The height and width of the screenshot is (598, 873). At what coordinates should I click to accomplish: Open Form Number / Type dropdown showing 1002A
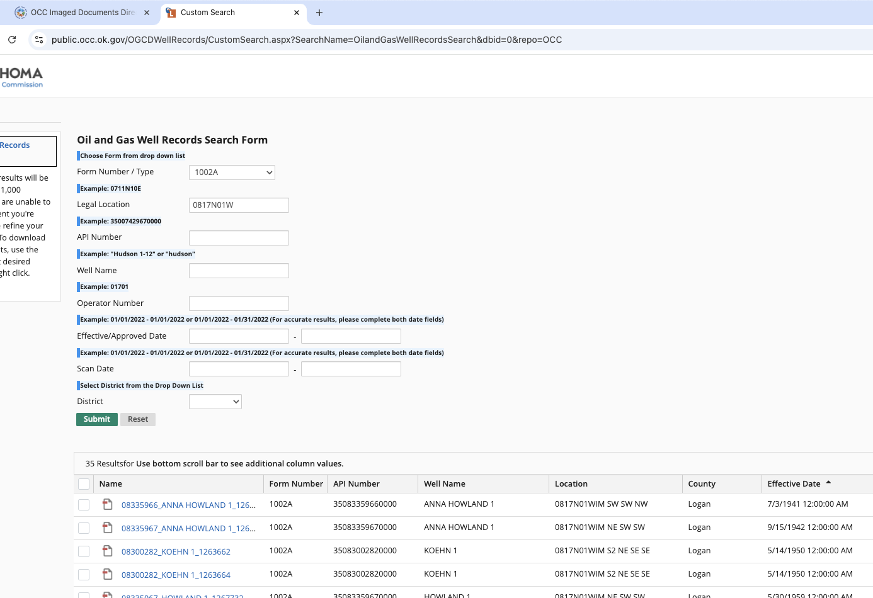click(x=232, y=172)
